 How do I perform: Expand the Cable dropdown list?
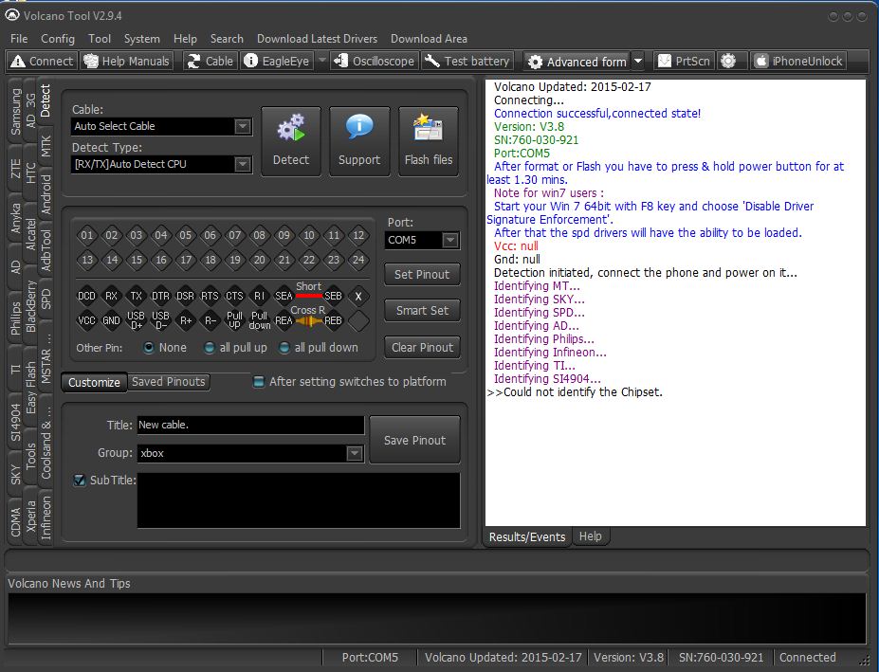click(243, 126)
